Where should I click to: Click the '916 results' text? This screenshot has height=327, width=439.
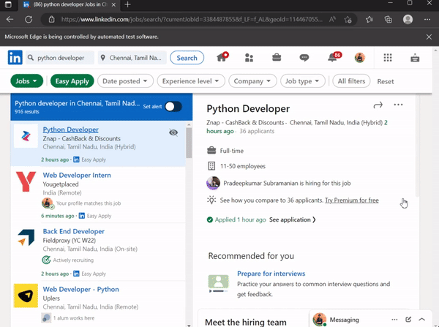[x=27, y=112]
